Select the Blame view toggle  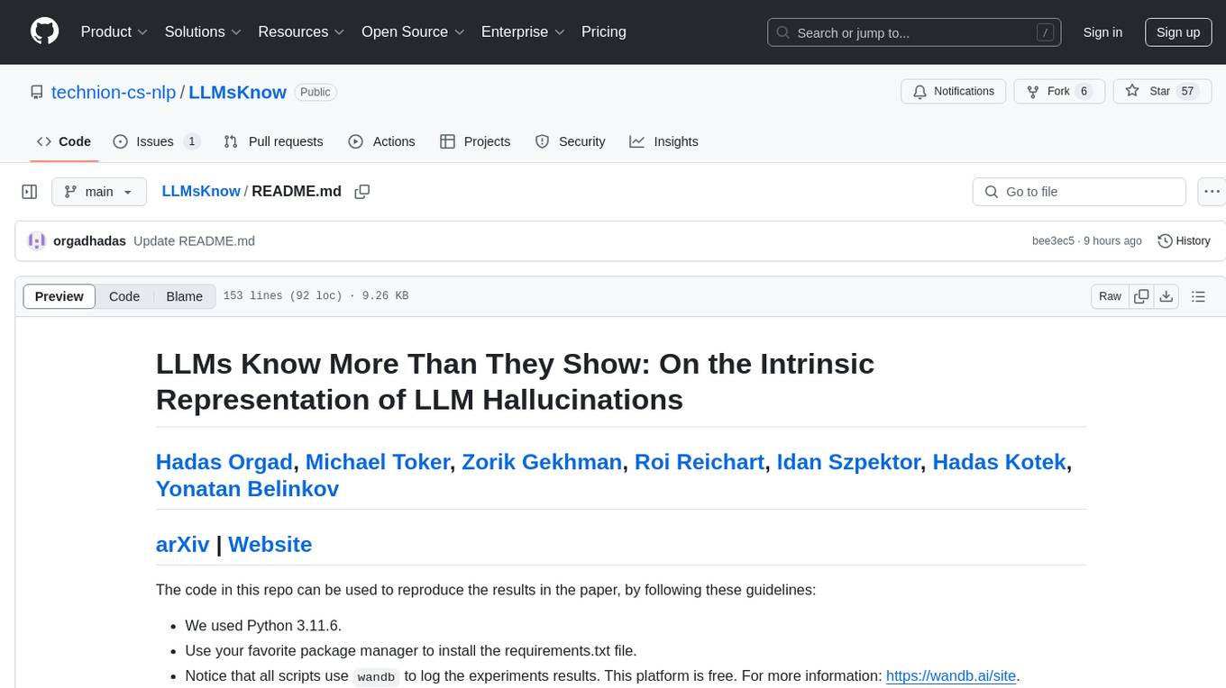click(x=184, y=296)
